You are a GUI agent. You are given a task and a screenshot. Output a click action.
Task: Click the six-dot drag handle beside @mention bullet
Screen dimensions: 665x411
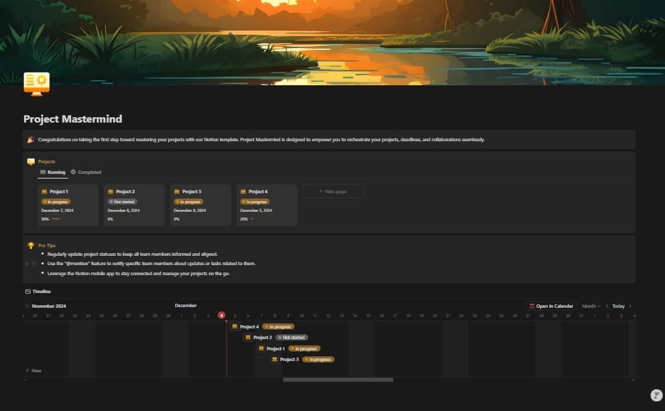[x=34, y=264]
